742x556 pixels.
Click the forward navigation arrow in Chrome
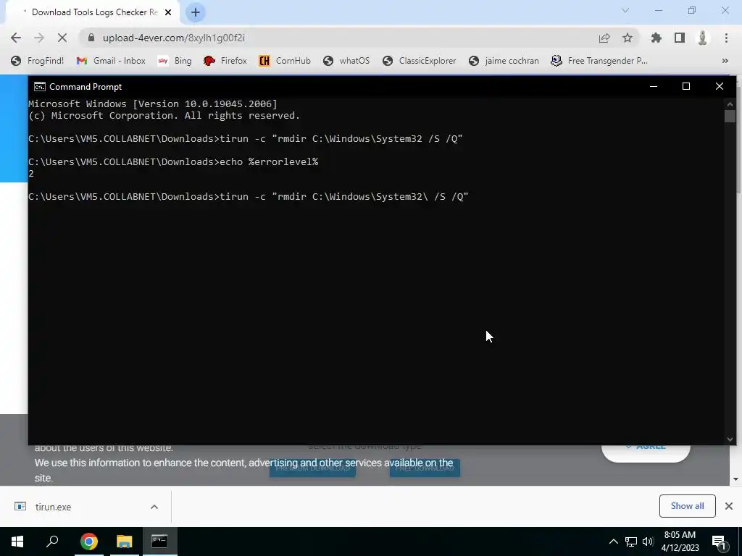(x=39, y=38)
